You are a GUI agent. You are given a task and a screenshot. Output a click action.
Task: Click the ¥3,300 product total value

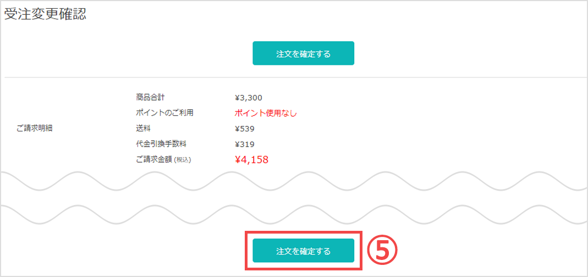coord(248,98)
